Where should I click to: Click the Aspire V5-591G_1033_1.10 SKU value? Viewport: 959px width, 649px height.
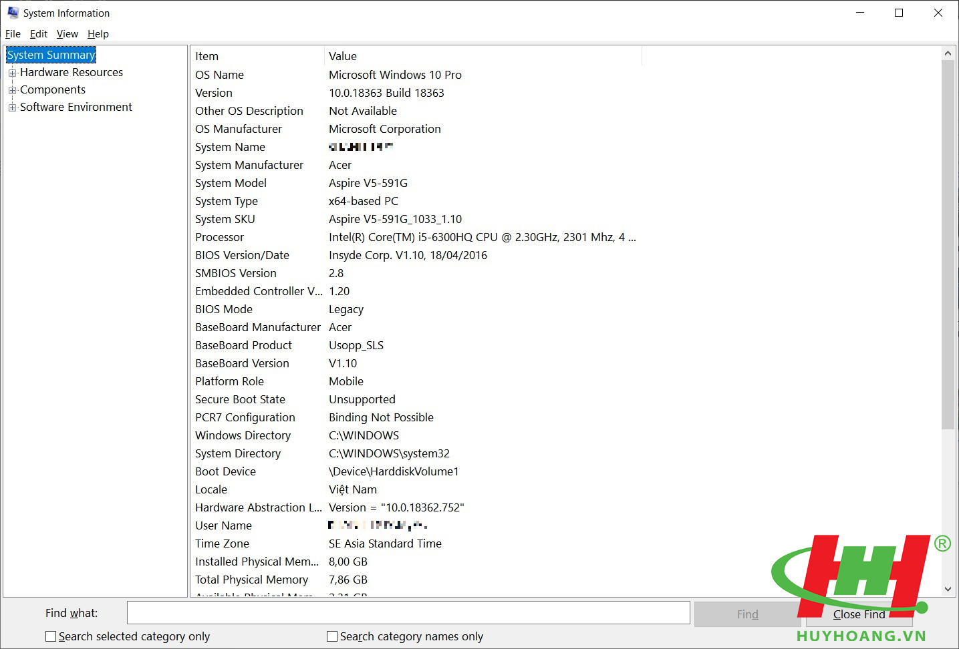point(396,219)
